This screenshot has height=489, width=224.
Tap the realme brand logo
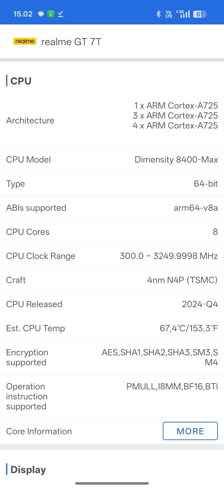[24, 41]
